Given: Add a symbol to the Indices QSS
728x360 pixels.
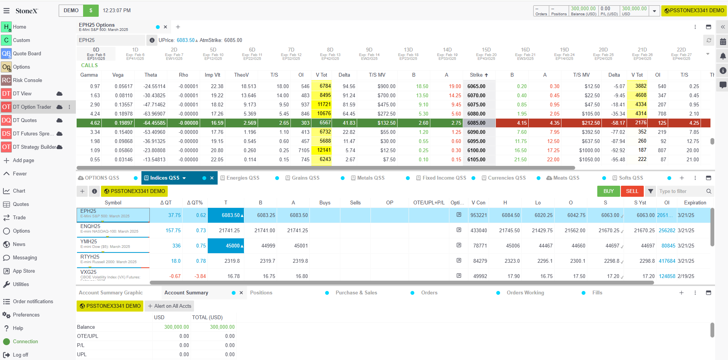Looking at the screenshot, I should pyautogui.click(x=82, y=191).
